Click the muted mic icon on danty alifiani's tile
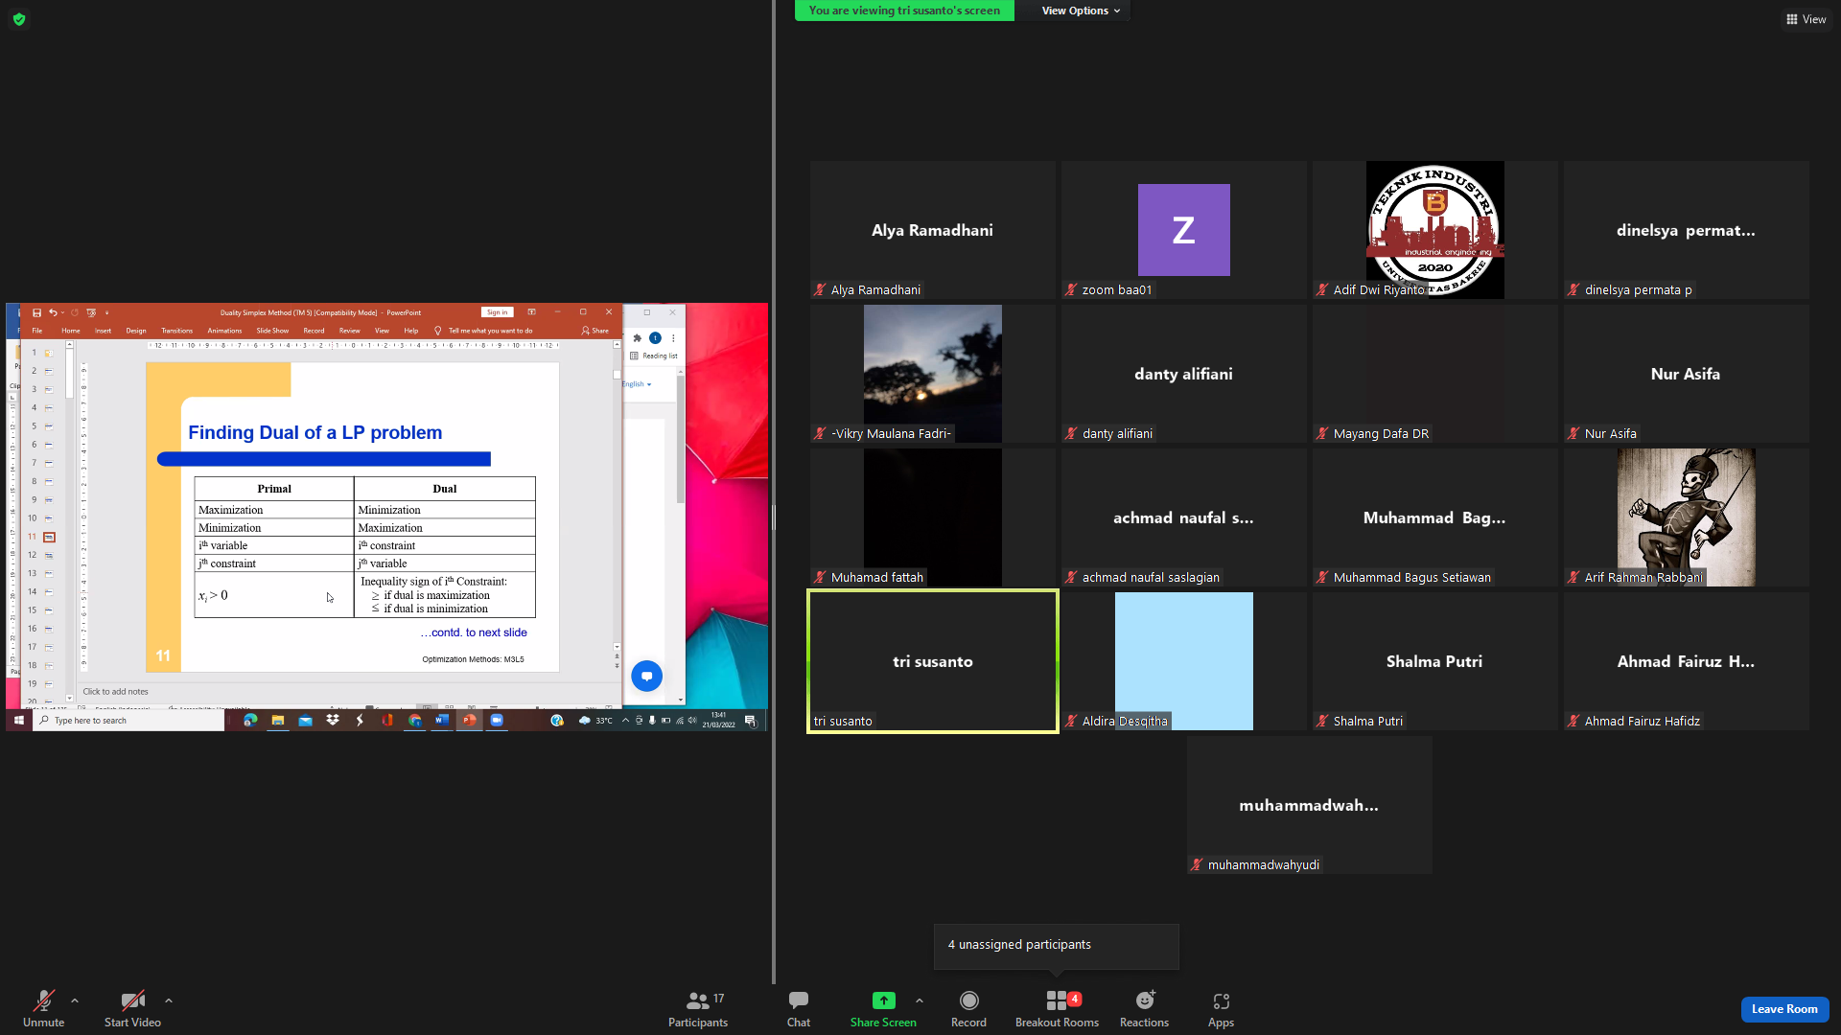 (1071, 433)
